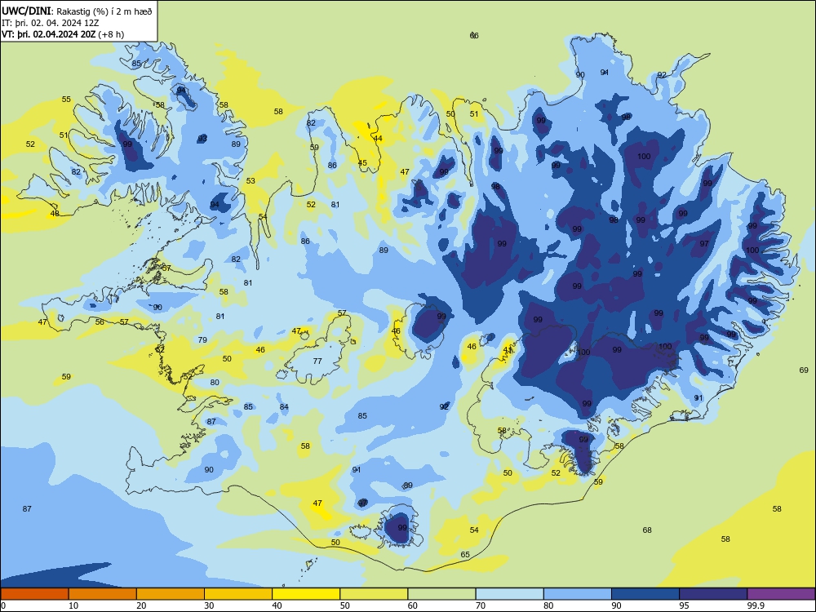Screen dimensions: 816x612
Task: Click the '95' label on the color scale
Action: [684, 605]
